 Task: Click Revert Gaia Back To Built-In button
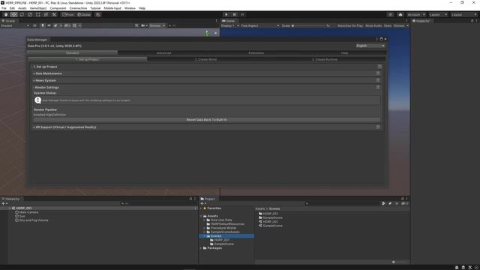pyautogui.click(x=207, y=120)
